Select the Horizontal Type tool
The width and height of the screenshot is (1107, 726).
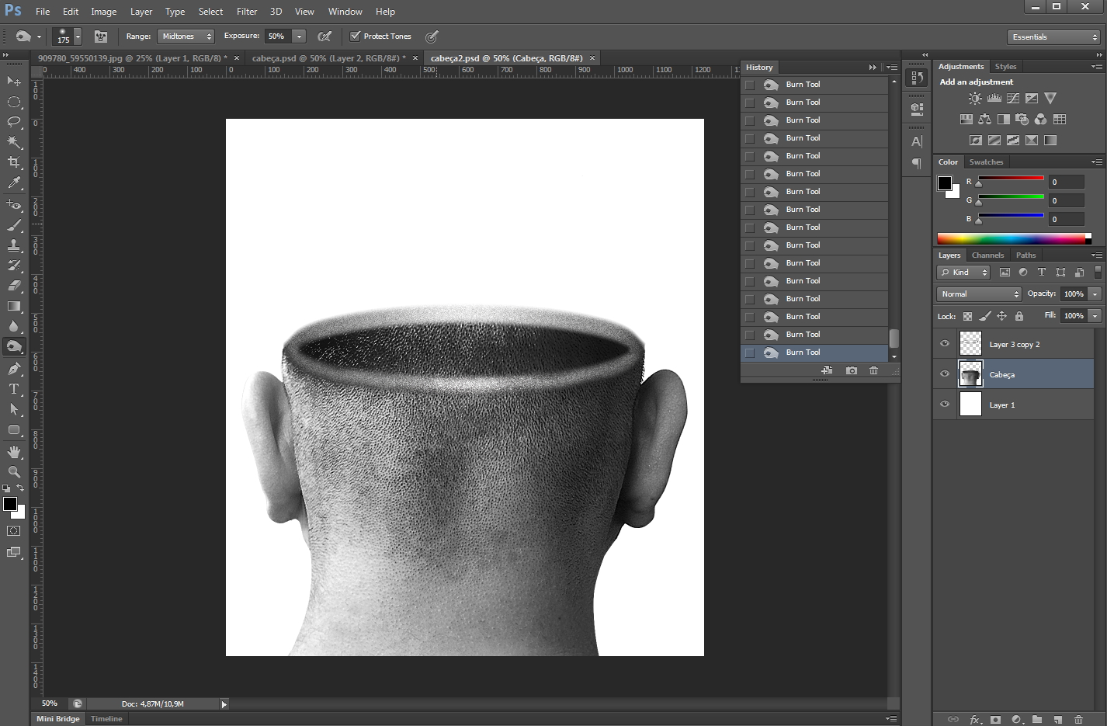(x=14, y=389)
